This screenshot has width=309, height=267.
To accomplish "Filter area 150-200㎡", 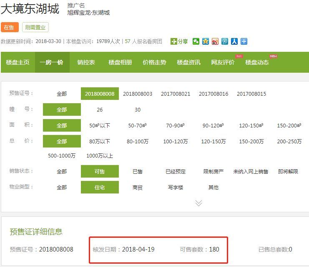I will point(289,125).
